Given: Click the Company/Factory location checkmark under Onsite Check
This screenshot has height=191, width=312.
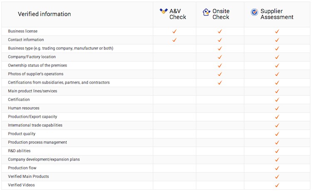Looking at the screenshot, I should pos(220,57).
